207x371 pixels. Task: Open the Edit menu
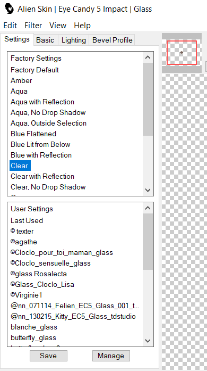tap(10, 26)
